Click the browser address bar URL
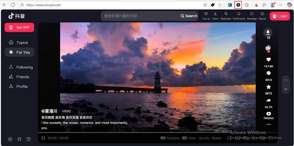This screenshot has width=294, height=146. [x=43, y=5]
